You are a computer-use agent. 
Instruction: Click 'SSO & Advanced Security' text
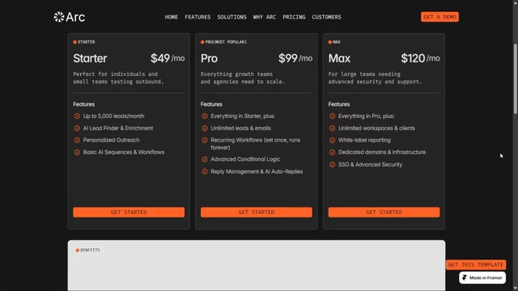pos(371,165)
